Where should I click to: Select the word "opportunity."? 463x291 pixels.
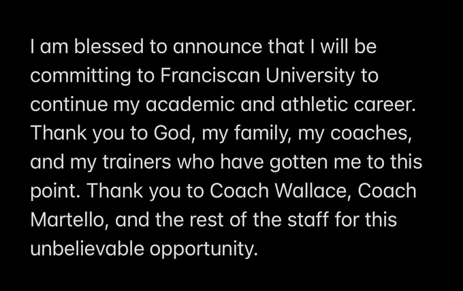204,249
